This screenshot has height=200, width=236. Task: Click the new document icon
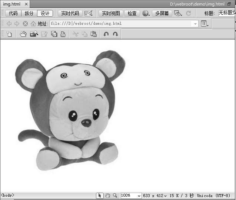9,34
